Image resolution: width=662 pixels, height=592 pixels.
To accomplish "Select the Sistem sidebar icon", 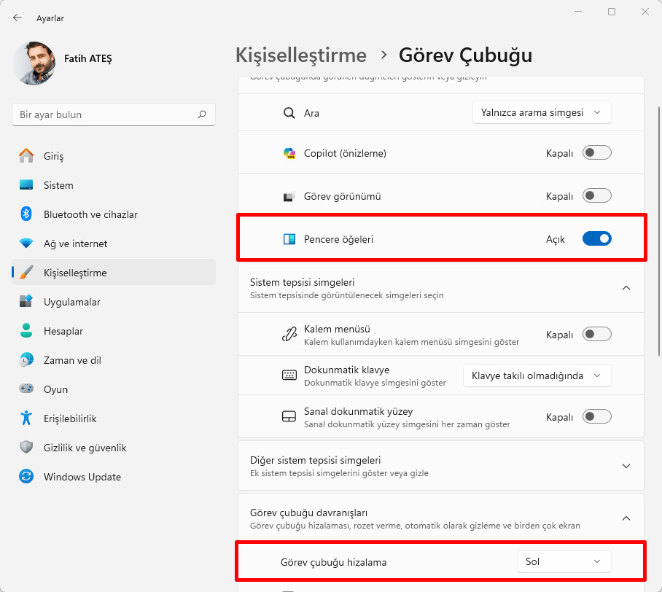I will [x=27, y=185].
